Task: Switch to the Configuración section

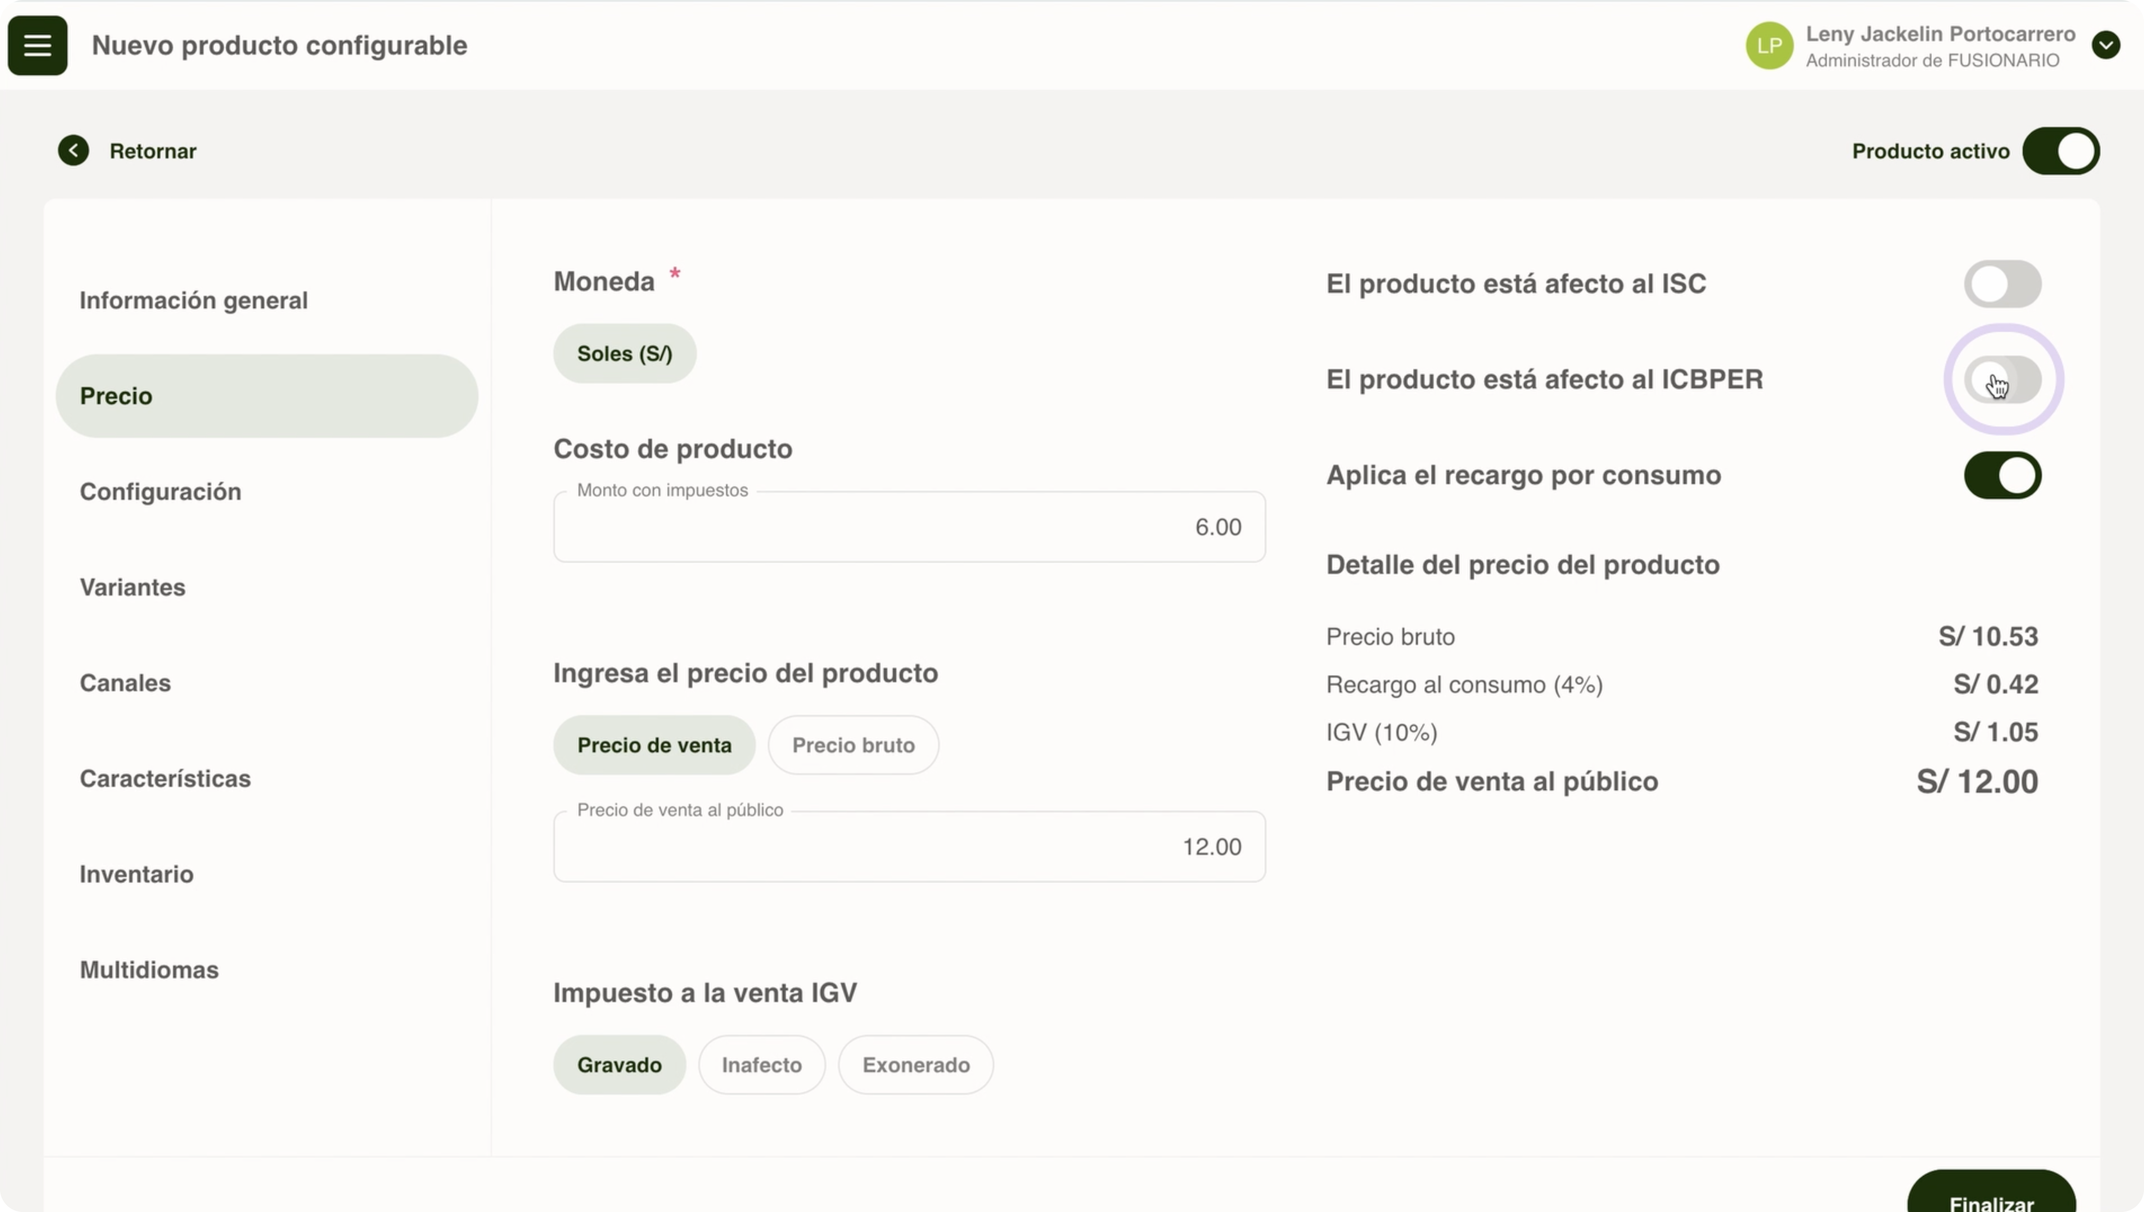Action: 160,492
